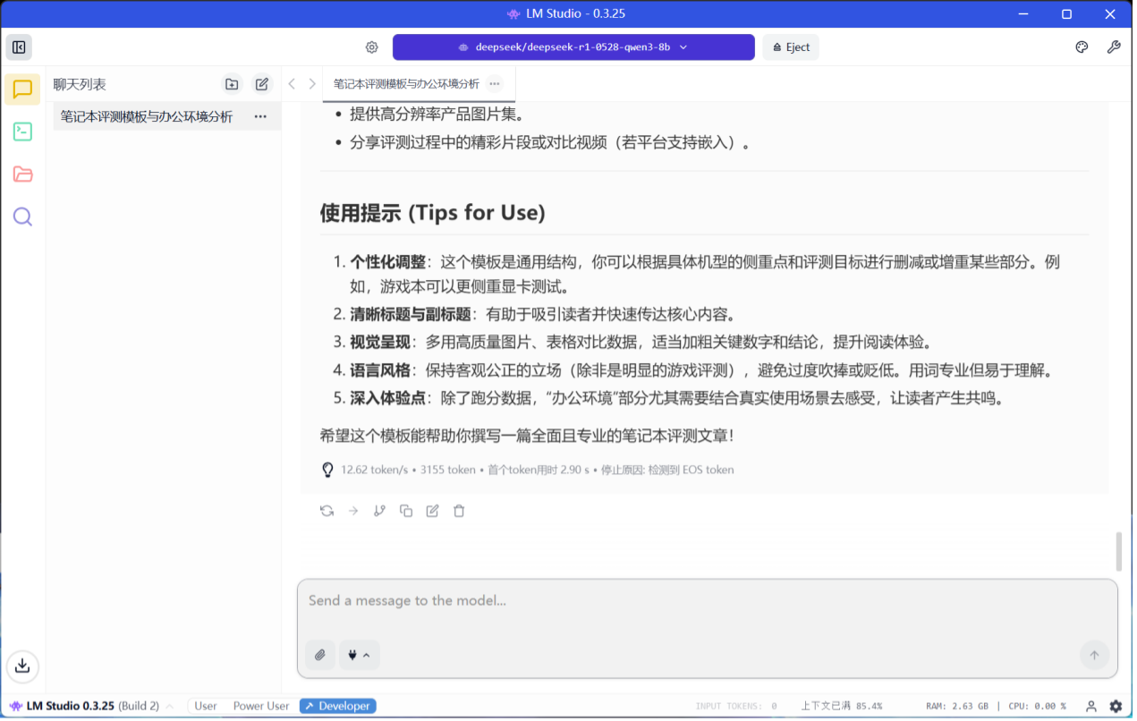Screen dimensions: 1137x721
Task: Open the Discover search sidebar icon
Action: coord(22,216)
